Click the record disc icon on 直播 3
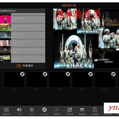 tap(68, 74)
